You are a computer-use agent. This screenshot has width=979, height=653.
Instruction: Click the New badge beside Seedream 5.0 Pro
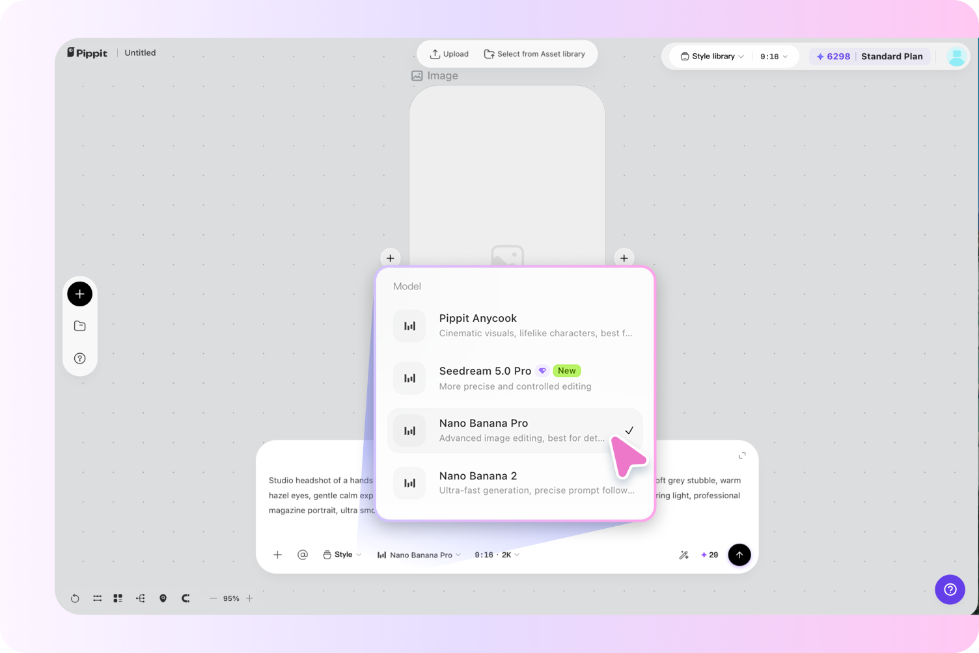coord(567,371)
